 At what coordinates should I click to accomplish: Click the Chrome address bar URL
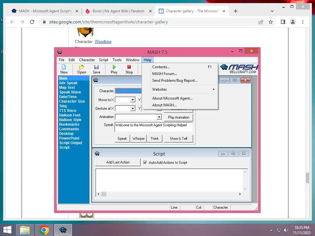pyautogui.click(x=109, y=22)
